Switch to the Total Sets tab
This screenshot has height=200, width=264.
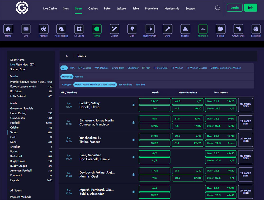[140, 85]
